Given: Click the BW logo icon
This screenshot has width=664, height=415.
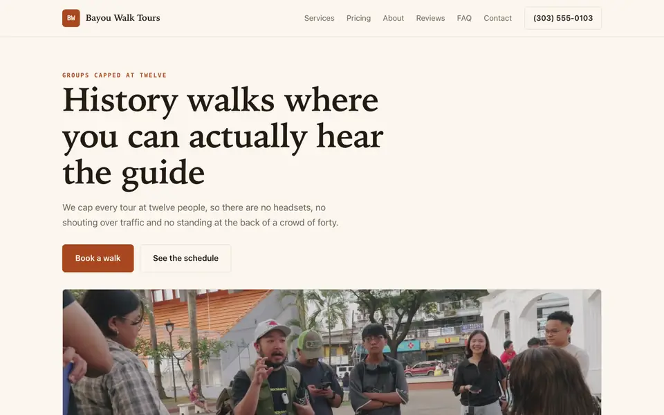Looking at the screenshot, I should click(x=71, y=18).
